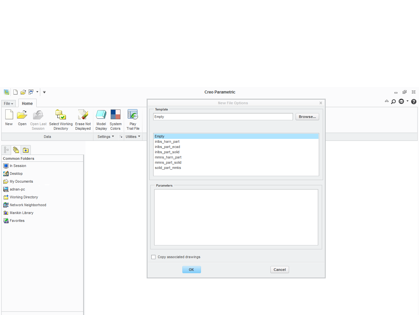Select inlbs_harn_part template
The height and width of the screenshot is (315, 419).
tap(236, 141)
